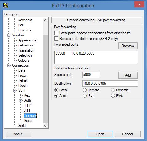Open the Behaviour category
Screen dimensions: 147x141
(x=26, y=45)
